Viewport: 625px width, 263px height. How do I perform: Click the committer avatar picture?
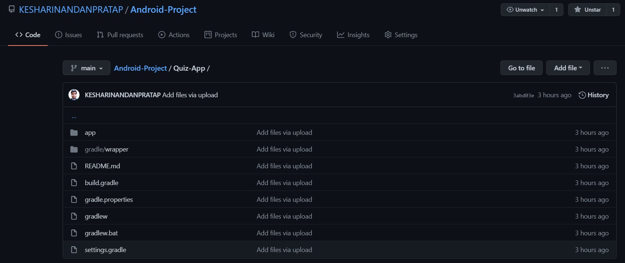74,95
